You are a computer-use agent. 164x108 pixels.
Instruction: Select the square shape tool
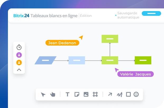click(128, 94)
